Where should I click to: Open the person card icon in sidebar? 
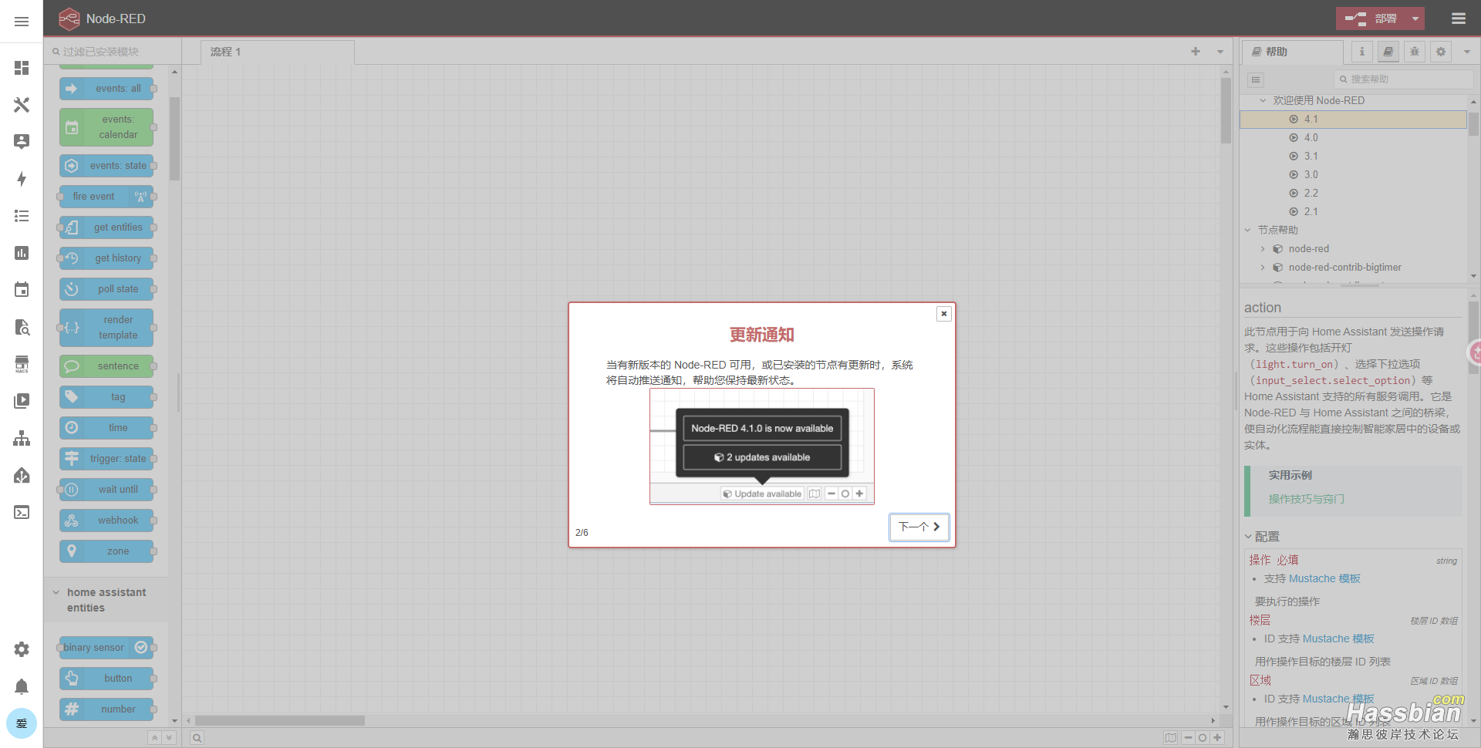coord(22,142)
